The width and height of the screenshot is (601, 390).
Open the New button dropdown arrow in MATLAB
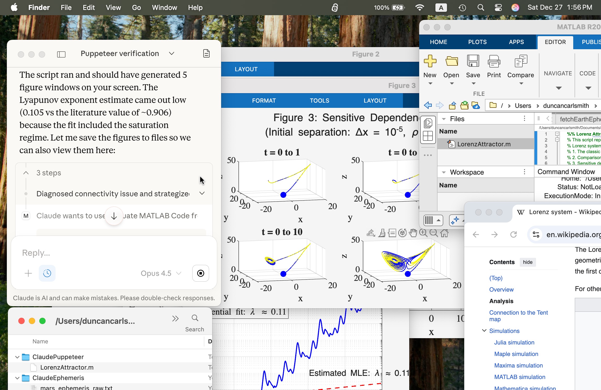[x=430, y=84]
